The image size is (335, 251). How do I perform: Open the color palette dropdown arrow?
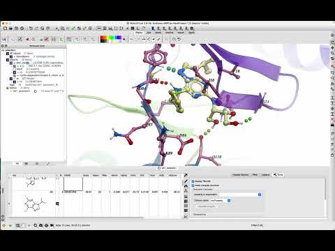(124, 39)
